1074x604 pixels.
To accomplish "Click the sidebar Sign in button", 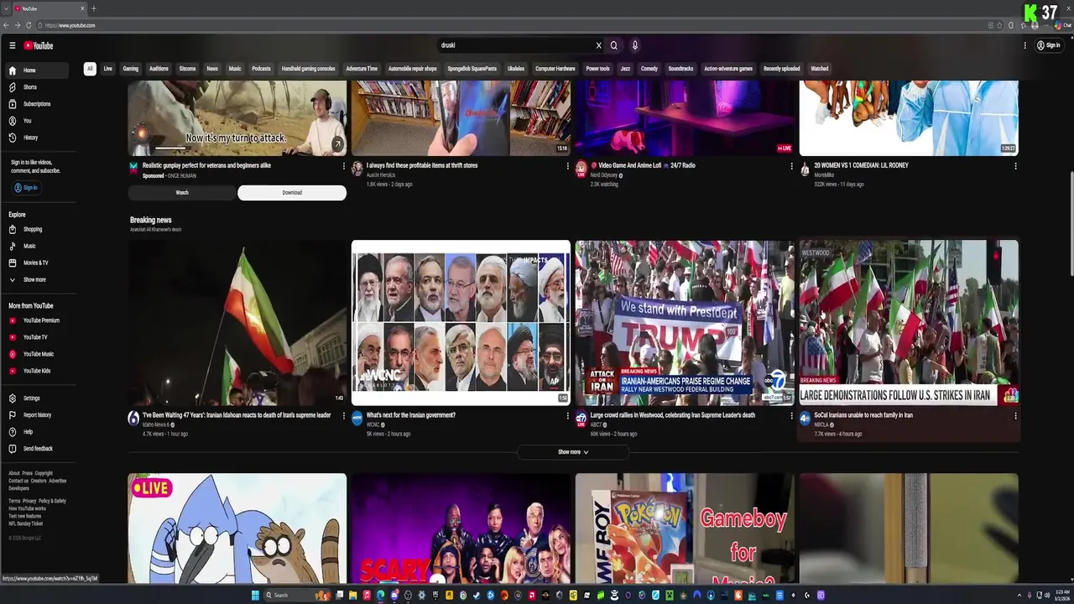I will [26, 188].
